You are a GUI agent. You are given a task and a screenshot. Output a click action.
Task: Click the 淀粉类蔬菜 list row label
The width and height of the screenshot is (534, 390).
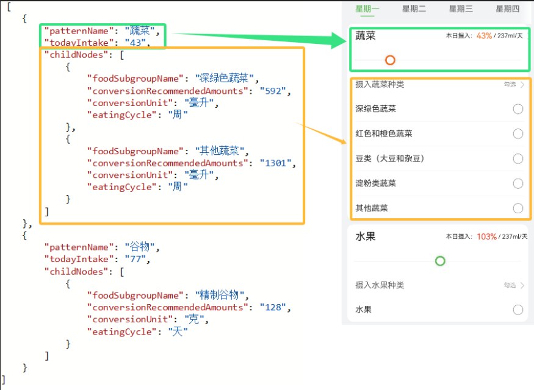(x=376, y=183)
